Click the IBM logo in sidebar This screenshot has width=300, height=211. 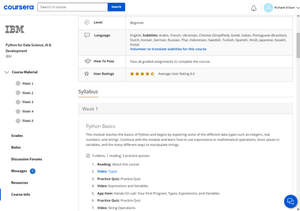[15, 29]
